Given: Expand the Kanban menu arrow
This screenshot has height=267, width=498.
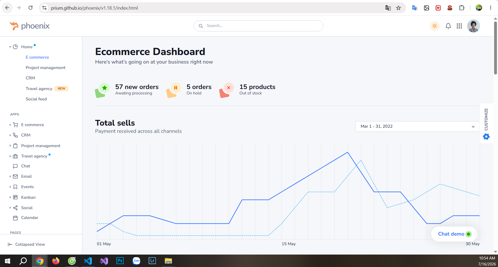Looking at the screenshot, I should [10, 197].
